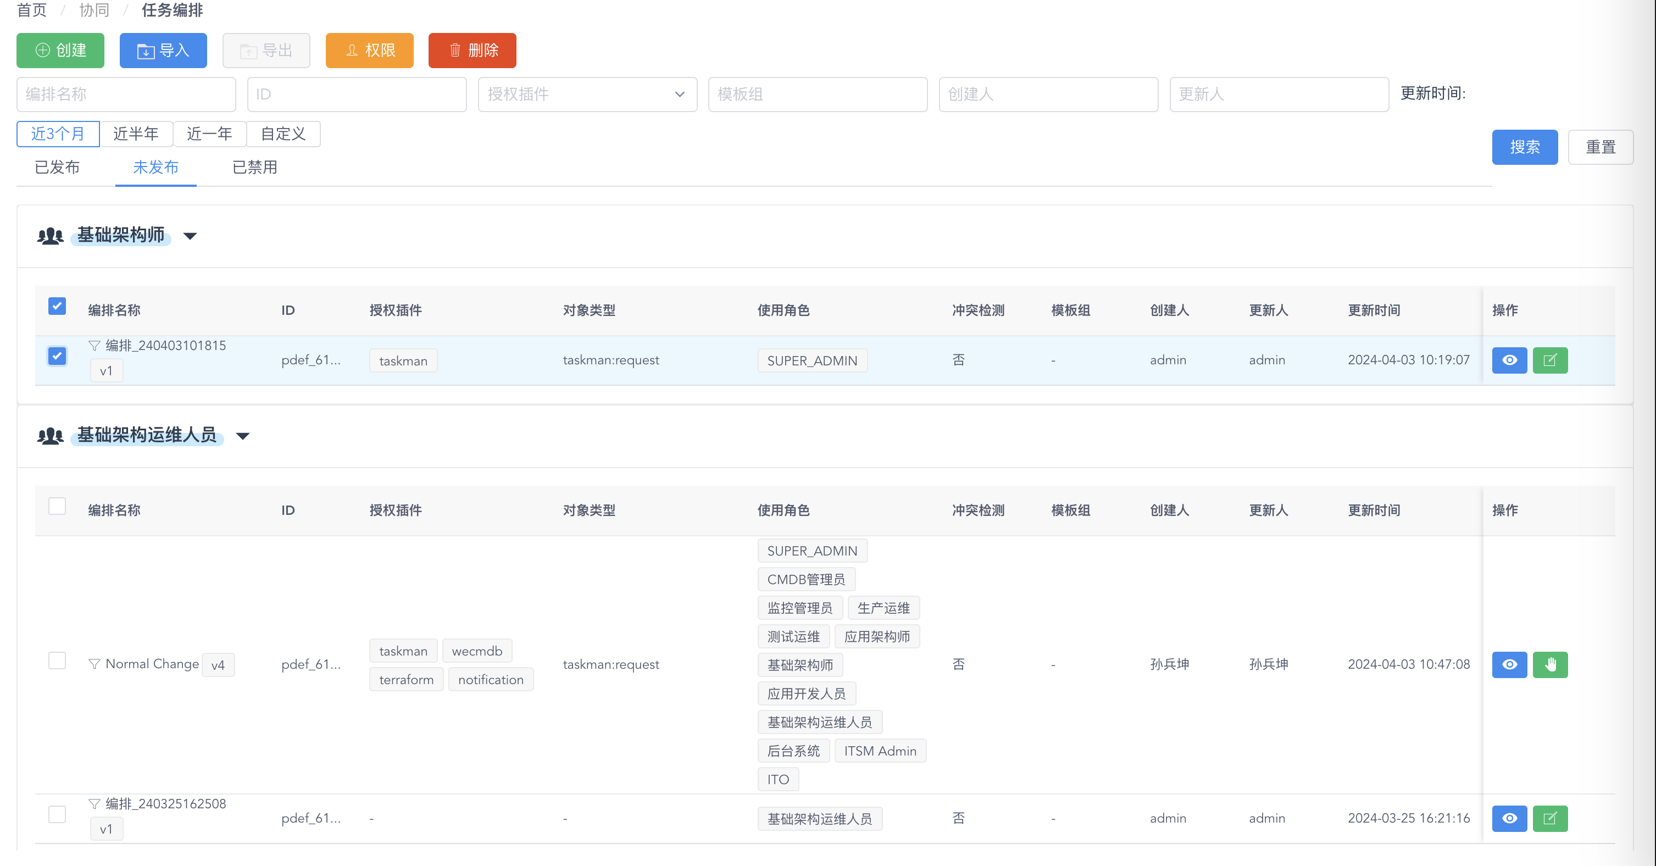Image resolution: width=1656 pixels, height=866 pixels.
Task: Open the 授权插件 dropdown filter
Action: [587, 95]
